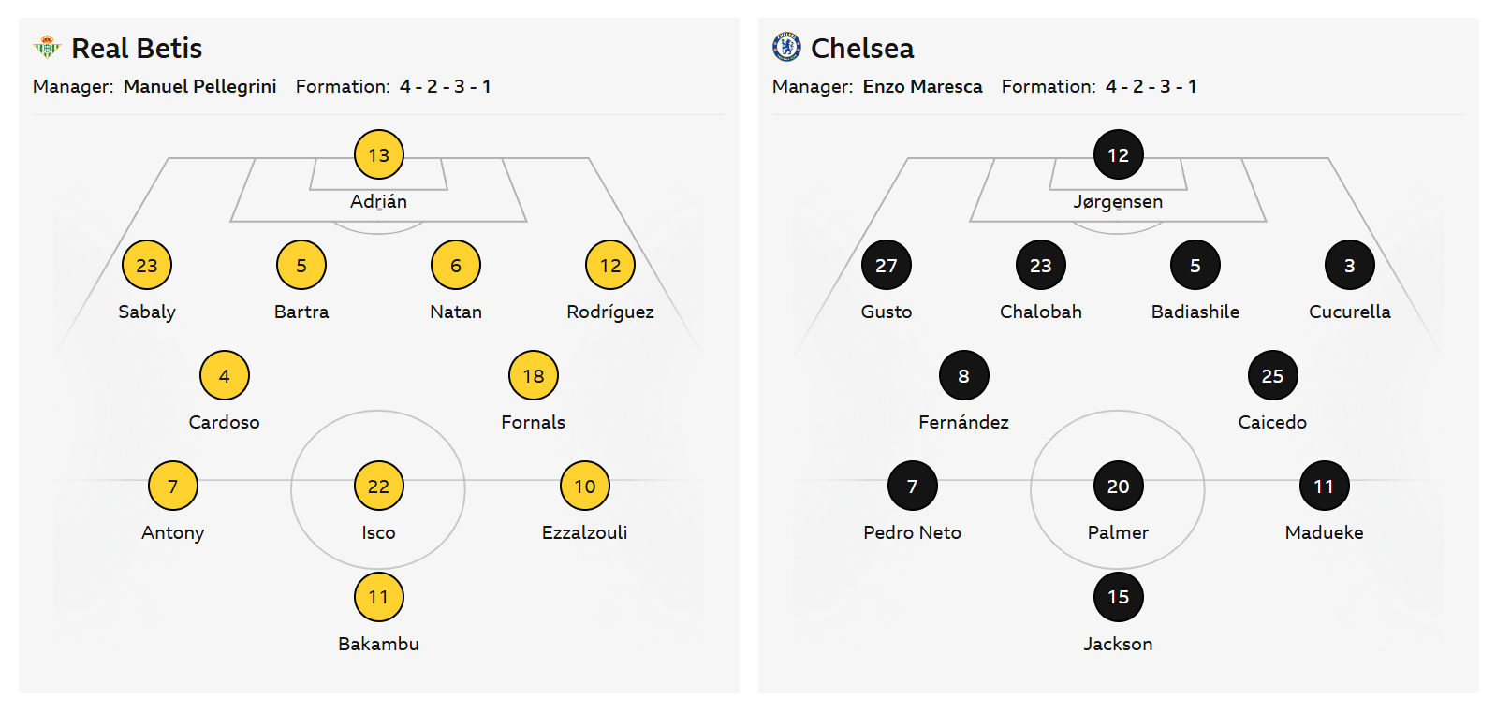Click Palmer's number 20 circle
Image resolution: width=1496 pixels, height=712 pixels.
click(1118, 486)
